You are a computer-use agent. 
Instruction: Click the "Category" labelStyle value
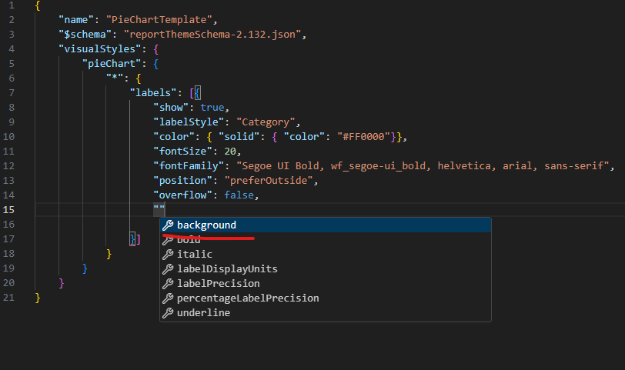point(266,122)
